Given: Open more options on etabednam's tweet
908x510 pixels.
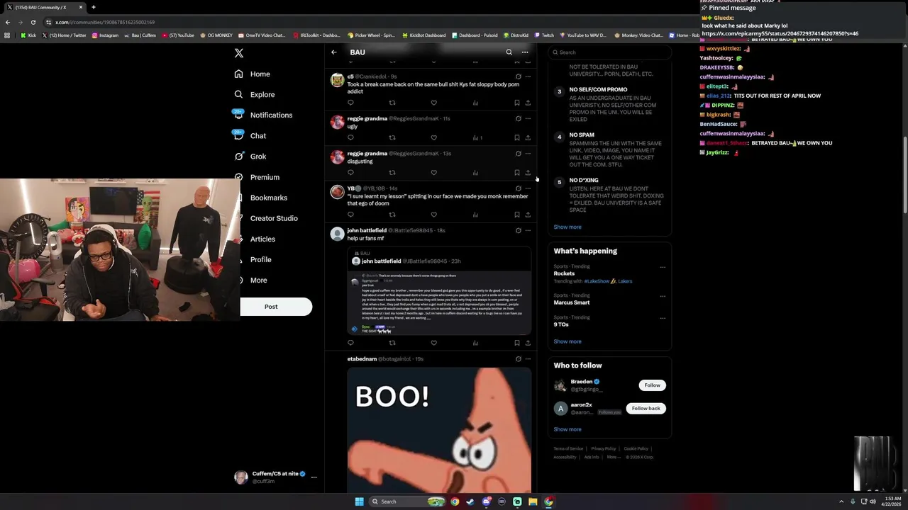Looking at the screenshot, I should (528, 359).
